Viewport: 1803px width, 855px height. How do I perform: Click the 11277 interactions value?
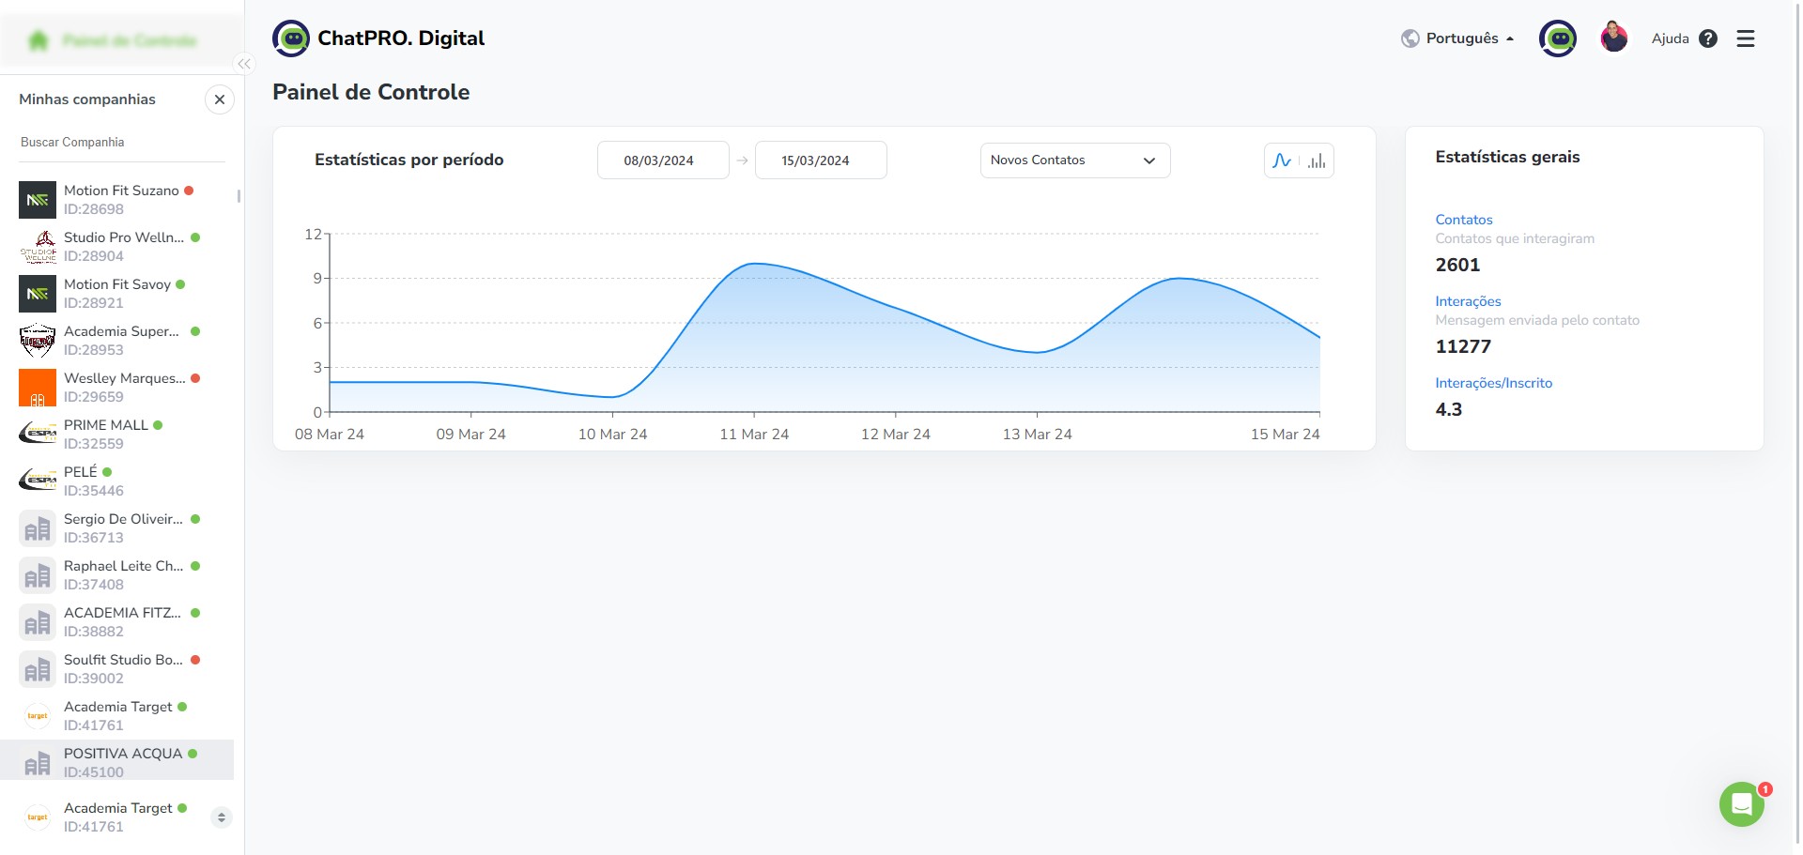coord(1463,346)
